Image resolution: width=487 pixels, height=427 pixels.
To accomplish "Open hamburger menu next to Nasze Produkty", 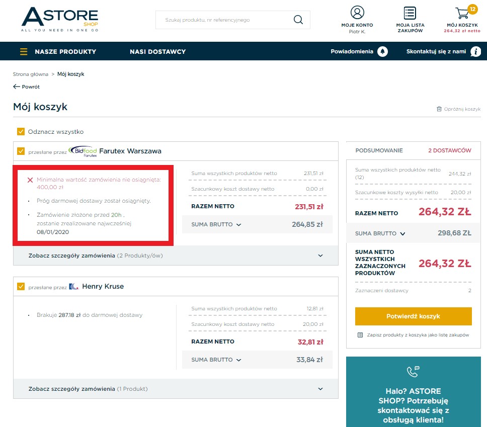I will point(24,51).
